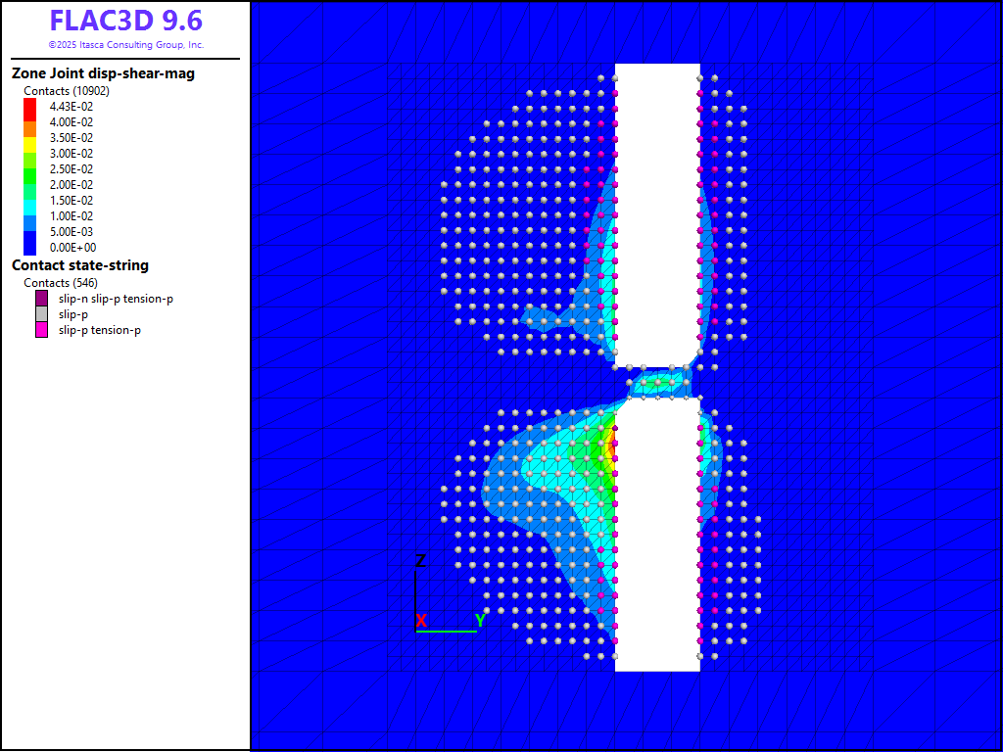
Task: Click the red 4.43E-02 legend color swatch
Action: pos(29,106)
